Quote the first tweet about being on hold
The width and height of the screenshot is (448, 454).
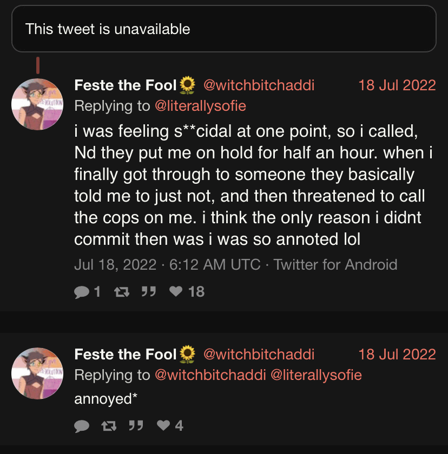147,292
